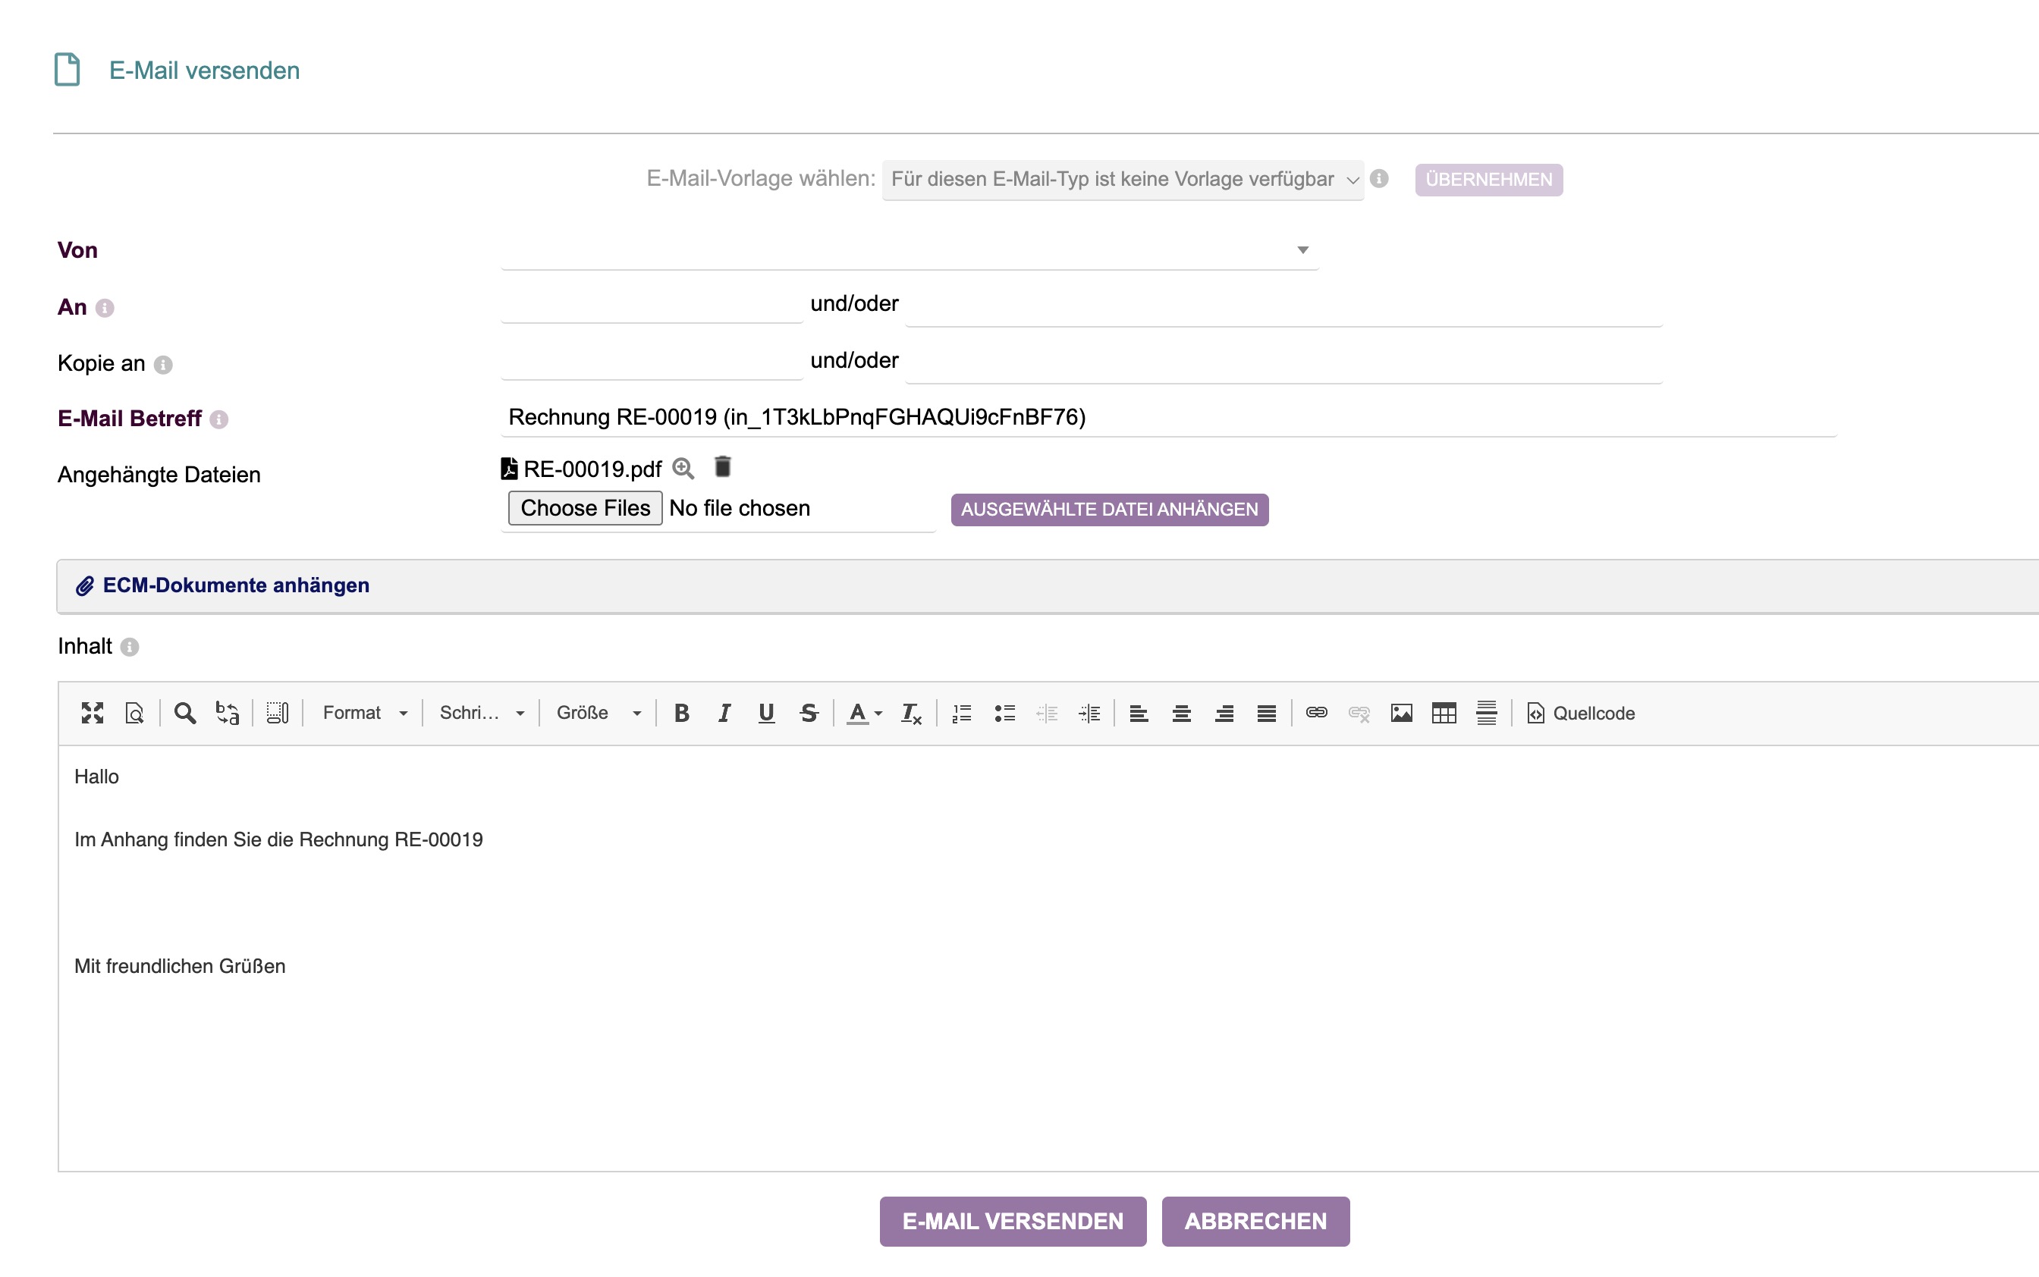The image size is (2039, 1277).
Task: Open the Format dropdown
Action: pos(365,713)
